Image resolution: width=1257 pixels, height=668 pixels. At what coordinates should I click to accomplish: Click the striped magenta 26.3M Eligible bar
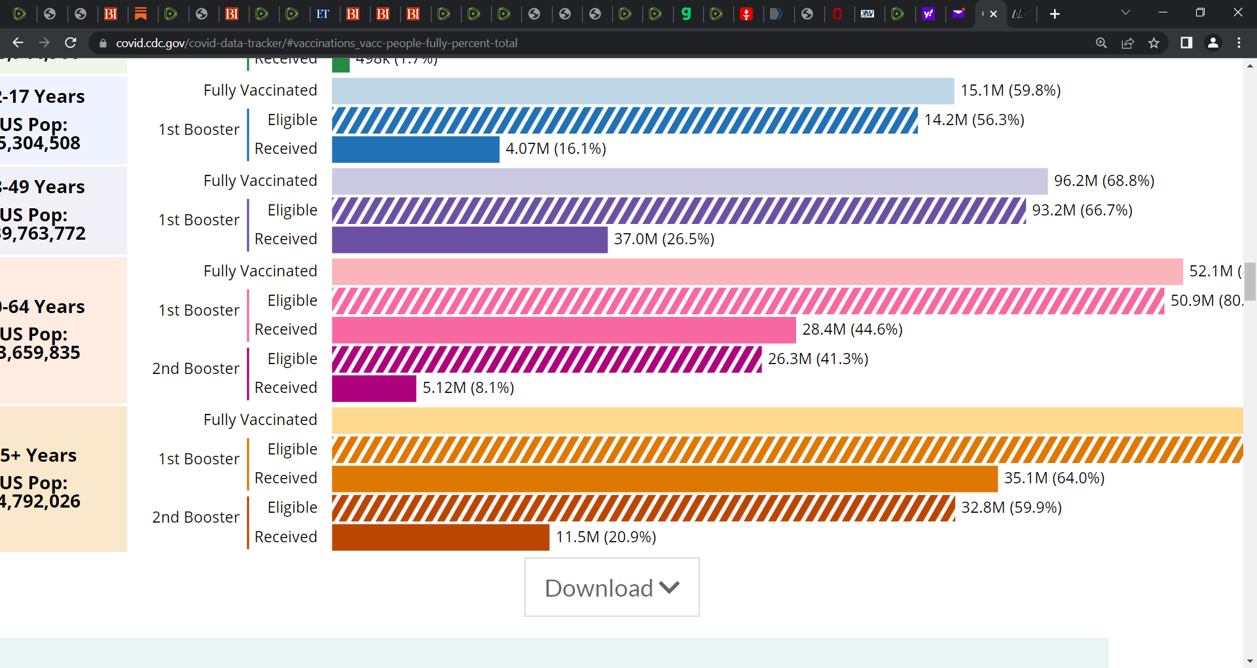547,359
